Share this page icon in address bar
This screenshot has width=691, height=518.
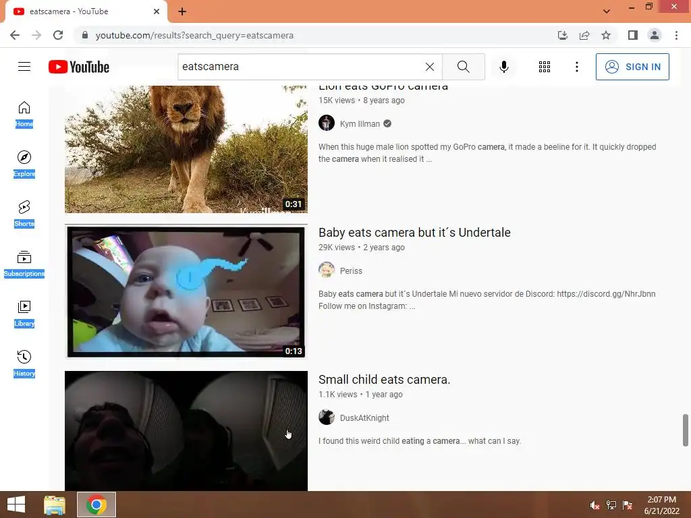(x=584, y=35)
